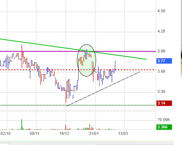Click the latest blue price bar
Viewport: 182px width, 145px height.
click(115, 66)
